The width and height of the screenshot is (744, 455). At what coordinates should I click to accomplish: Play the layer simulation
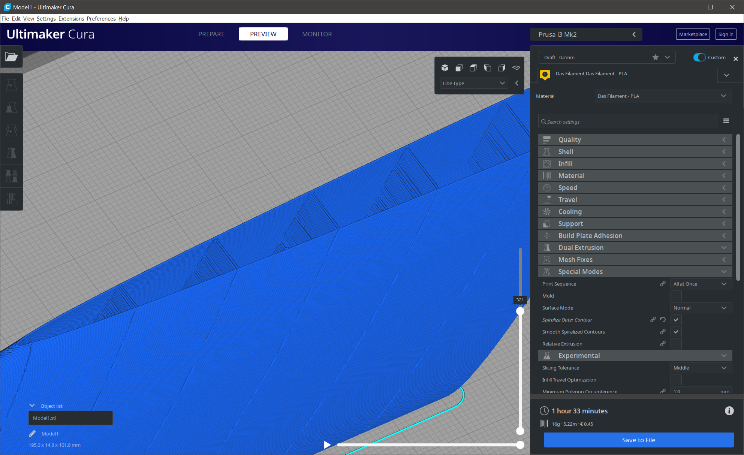click(327, 445)
